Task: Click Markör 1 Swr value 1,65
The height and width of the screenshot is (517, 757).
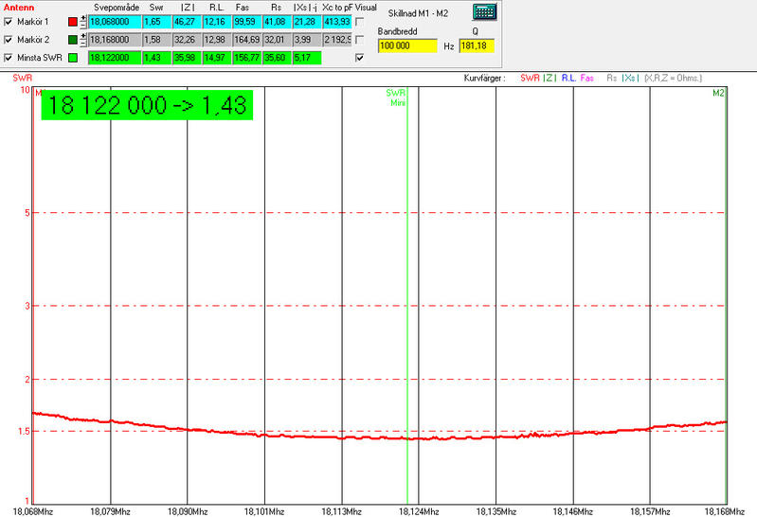Action: (157, 22)
